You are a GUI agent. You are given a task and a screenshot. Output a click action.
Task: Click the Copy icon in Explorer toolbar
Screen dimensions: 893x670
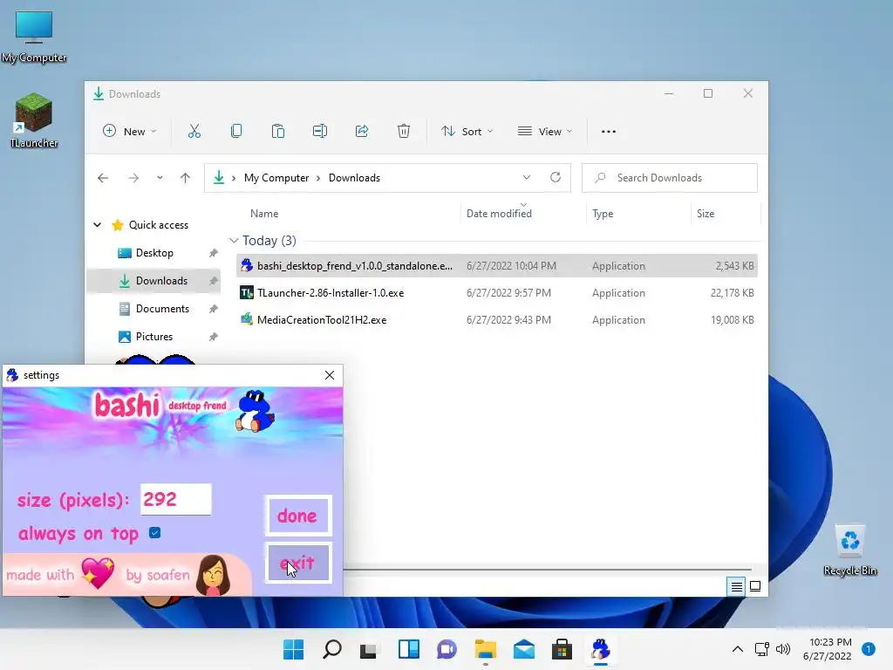(235, 132)
